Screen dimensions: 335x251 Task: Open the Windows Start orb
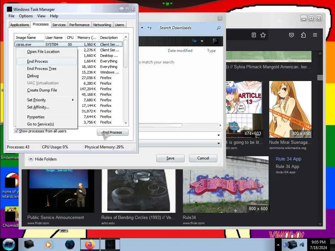tap(9, 244)
